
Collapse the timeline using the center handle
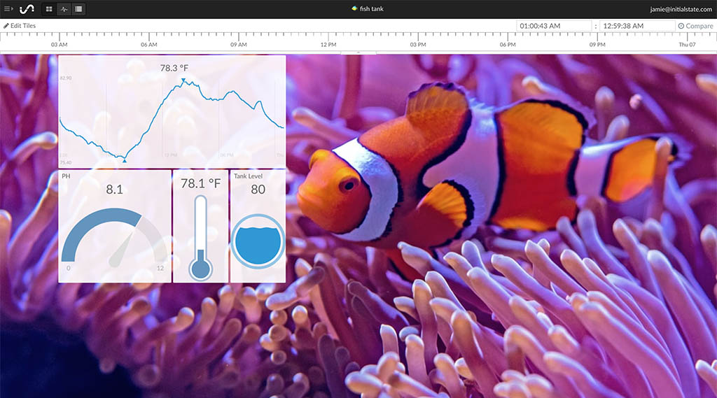coord(358,52)
